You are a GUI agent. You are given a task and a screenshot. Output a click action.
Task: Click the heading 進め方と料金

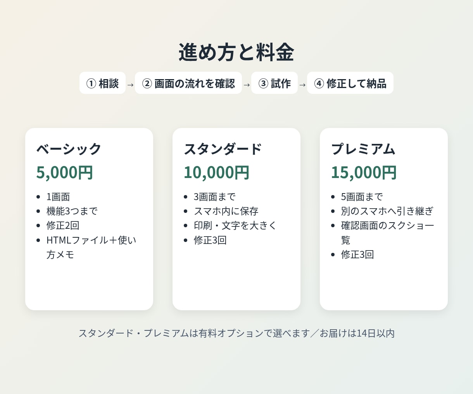(236, 52)
